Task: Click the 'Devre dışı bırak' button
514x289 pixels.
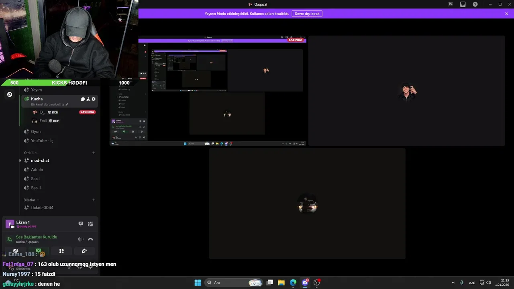Action: 307,14
